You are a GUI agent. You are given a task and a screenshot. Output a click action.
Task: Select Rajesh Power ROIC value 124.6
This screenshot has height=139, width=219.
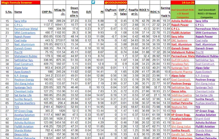155,37
